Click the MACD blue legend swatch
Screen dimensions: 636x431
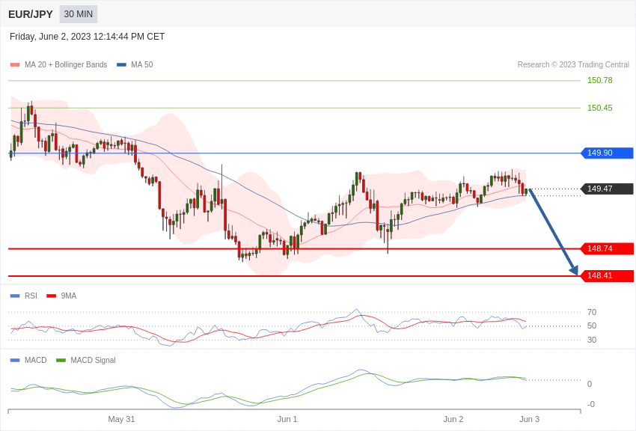[x=15, y=360]
